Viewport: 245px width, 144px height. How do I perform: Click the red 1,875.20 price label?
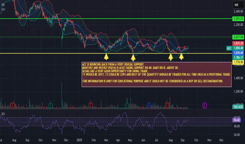tap(238, 43)
